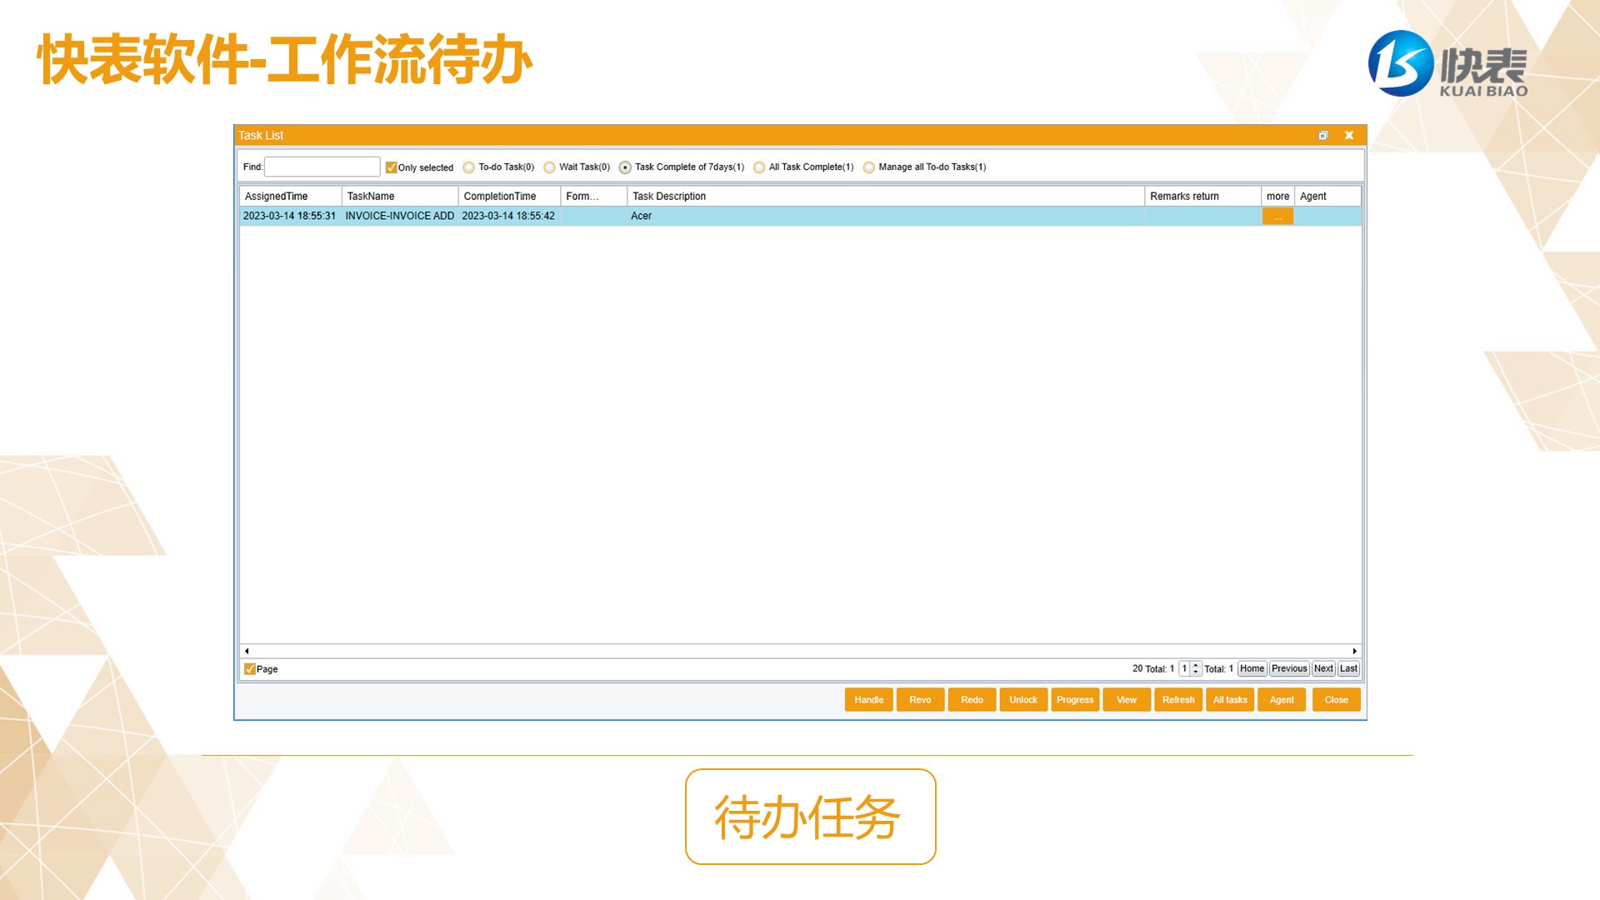The width and height of the screenshot is (1600, 900).
Task: Close the Task List window
Action: [1348, 135]
